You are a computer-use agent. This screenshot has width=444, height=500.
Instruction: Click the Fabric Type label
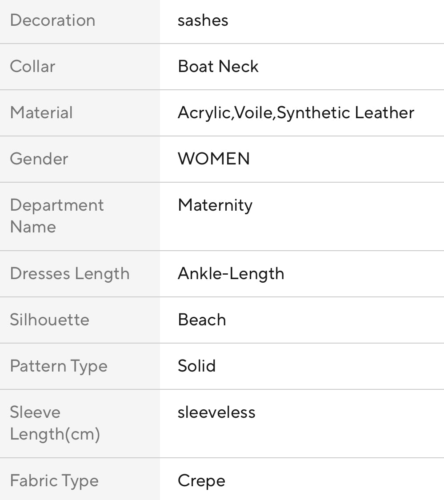point(54,481)
